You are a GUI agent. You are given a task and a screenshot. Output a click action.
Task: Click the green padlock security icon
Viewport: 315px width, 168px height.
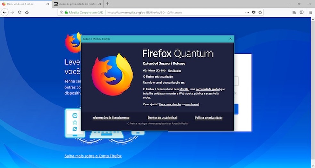tap(66, 12)
